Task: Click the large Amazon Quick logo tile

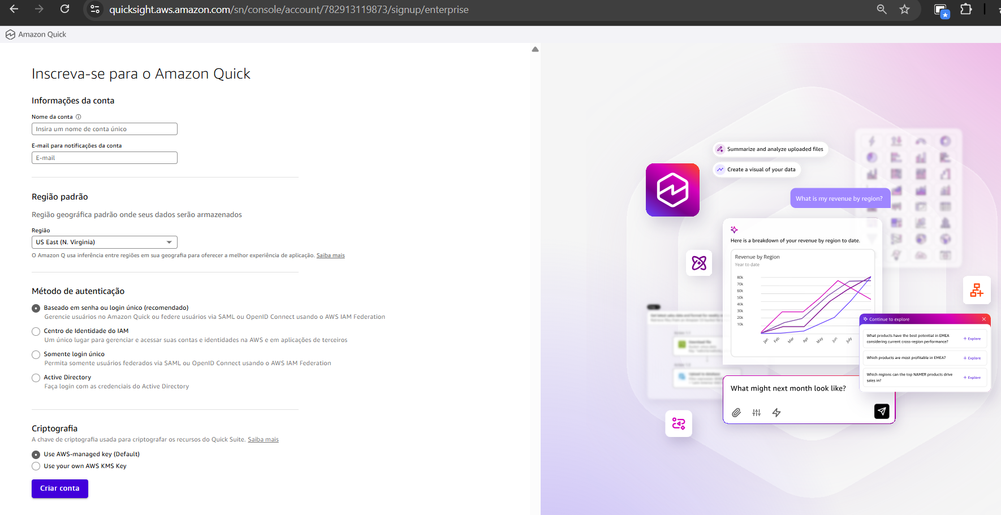Action: (672, 190)
